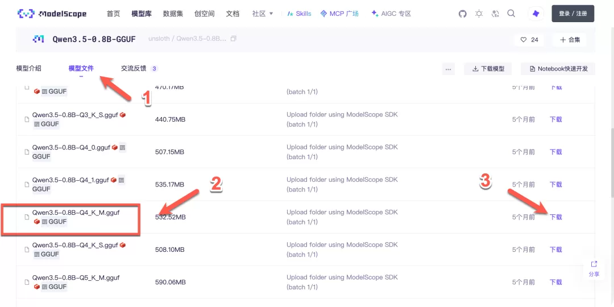Switch to the 交流反馈 tab
614x307 pixels.
point(134,69)
